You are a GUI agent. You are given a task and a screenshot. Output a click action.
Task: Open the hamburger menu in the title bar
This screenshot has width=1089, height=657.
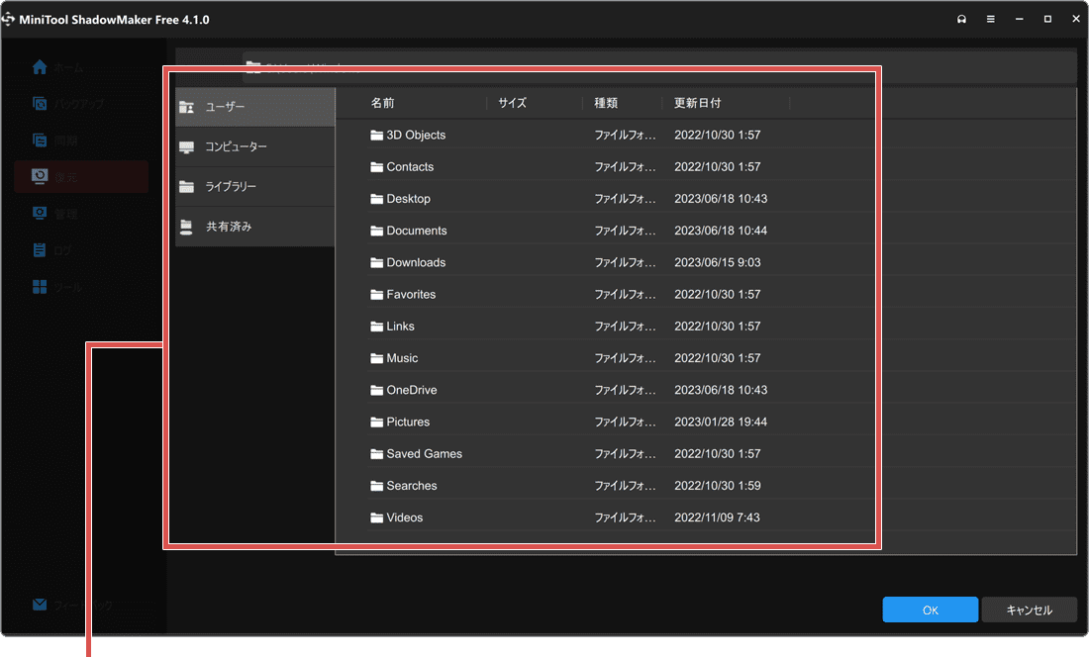(x=990, y=18)
